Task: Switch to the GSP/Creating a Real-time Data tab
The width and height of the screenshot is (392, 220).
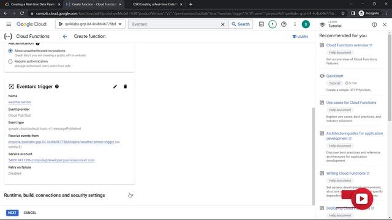Action: 155,4
